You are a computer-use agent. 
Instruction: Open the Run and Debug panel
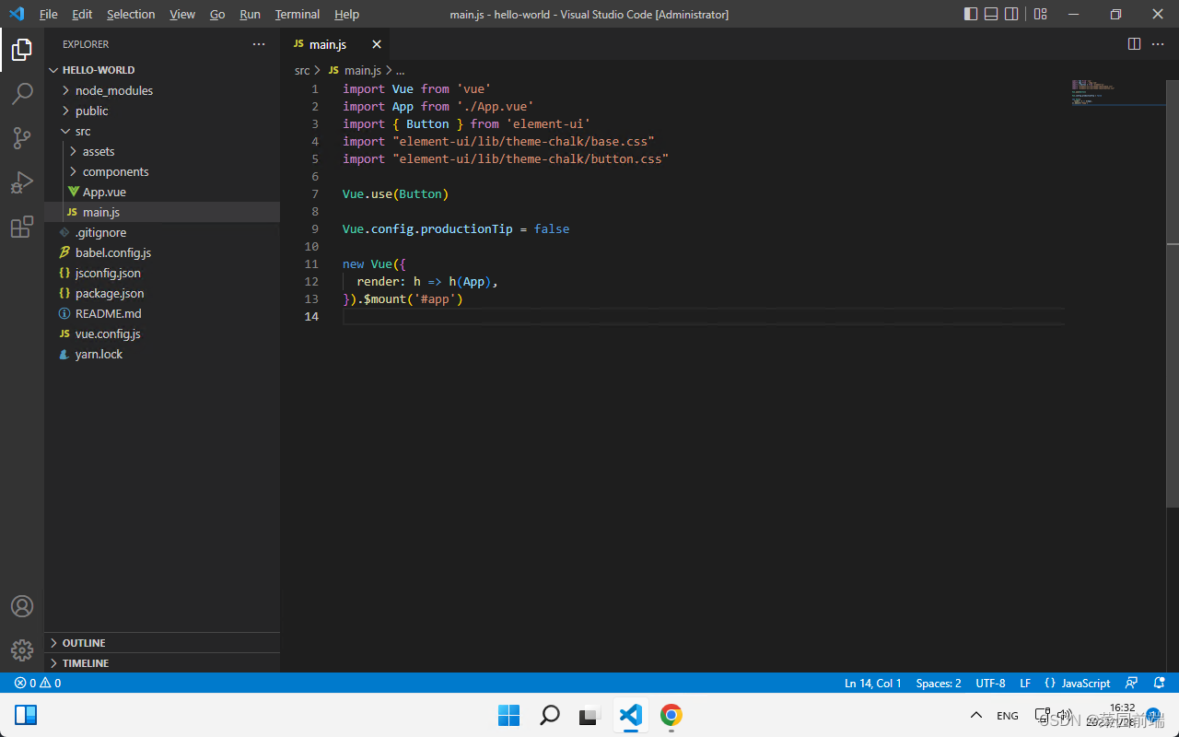click(x=22, y=182)
